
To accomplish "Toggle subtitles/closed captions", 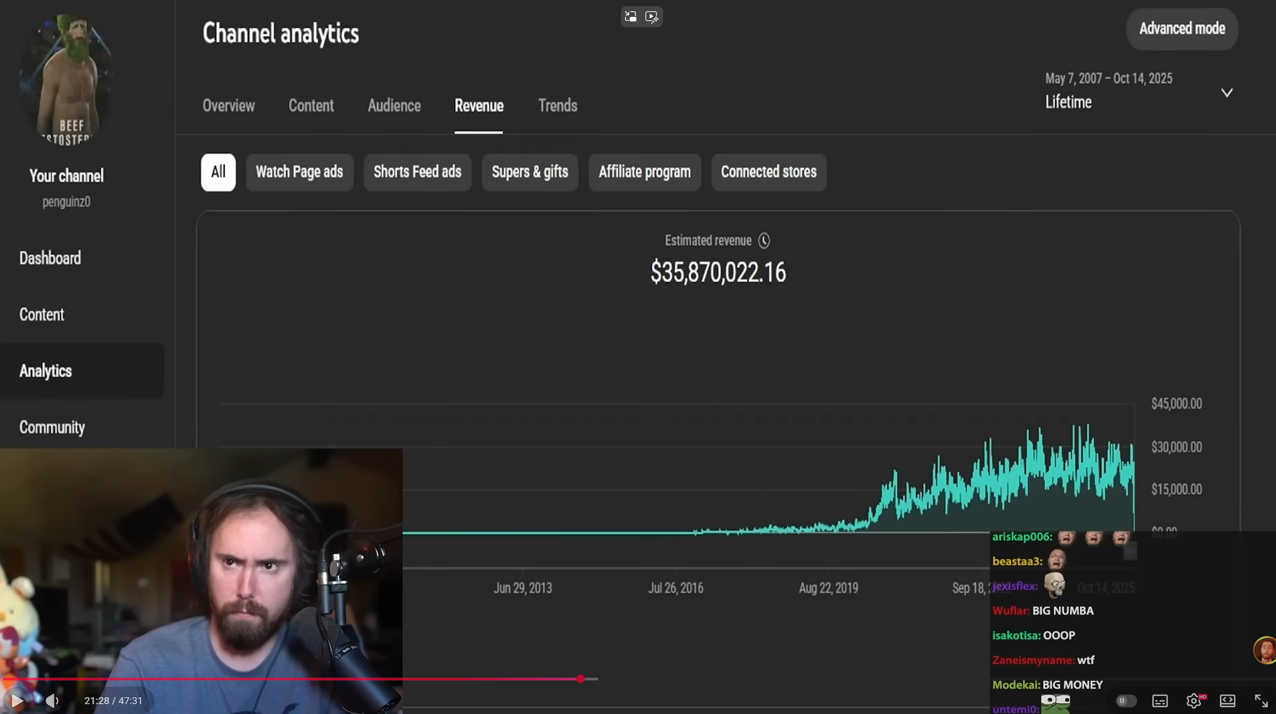I will tap(1160, 701).
